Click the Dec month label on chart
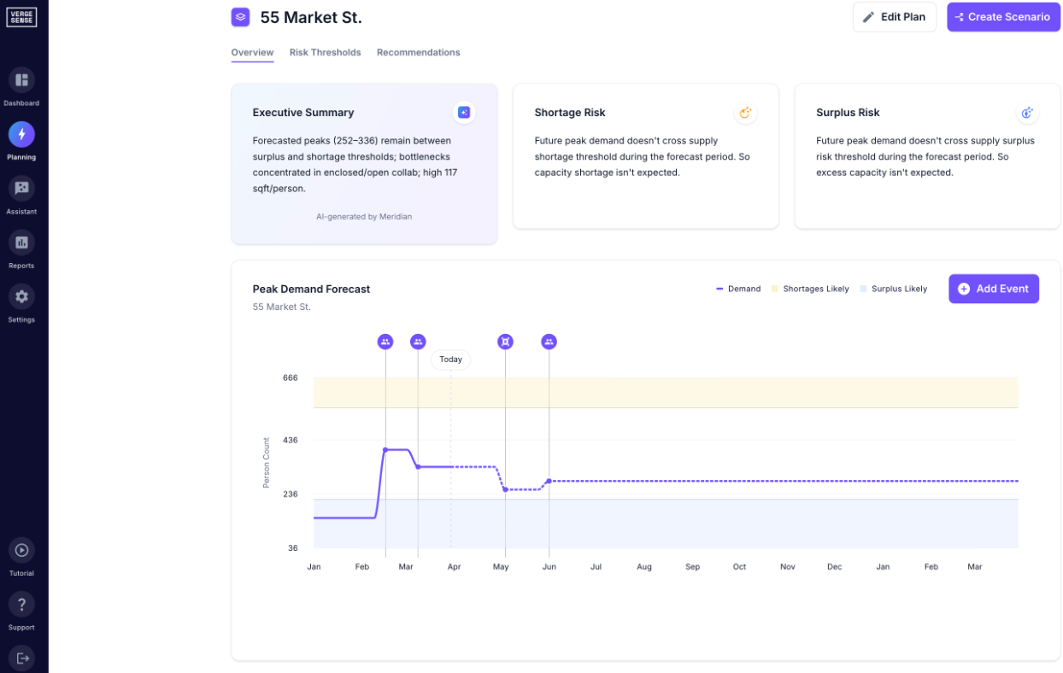 click(x=834, y=567)
